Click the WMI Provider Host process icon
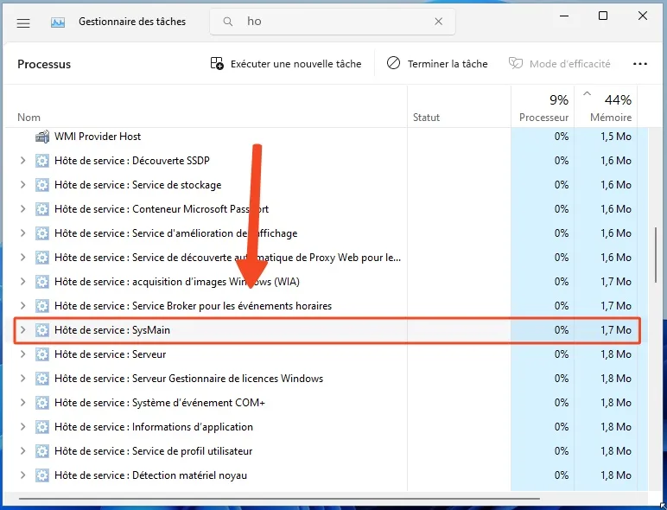Screen dimensions: 667x510 [41, 137]
